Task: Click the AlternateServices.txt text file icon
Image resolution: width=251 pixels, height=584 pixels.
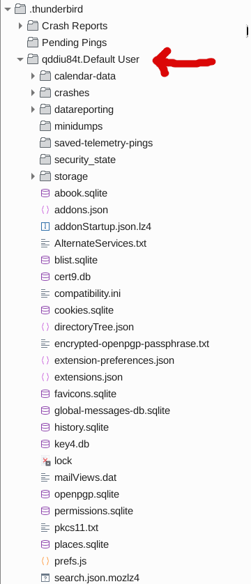Action: point(45,243)
